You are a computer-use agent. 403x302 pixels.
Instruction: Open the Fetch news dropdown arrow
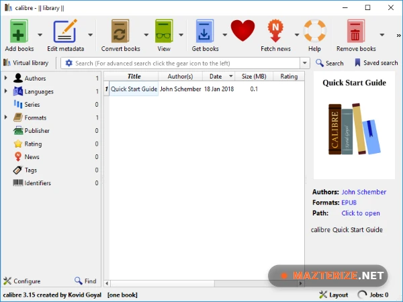tap(297, 34)
